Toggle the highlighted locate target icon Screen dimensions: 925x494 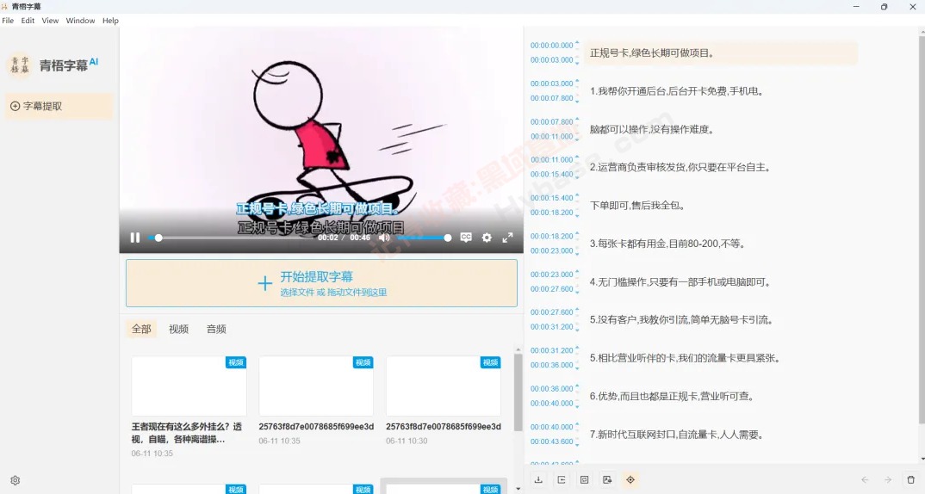click(x=630, y=480)
